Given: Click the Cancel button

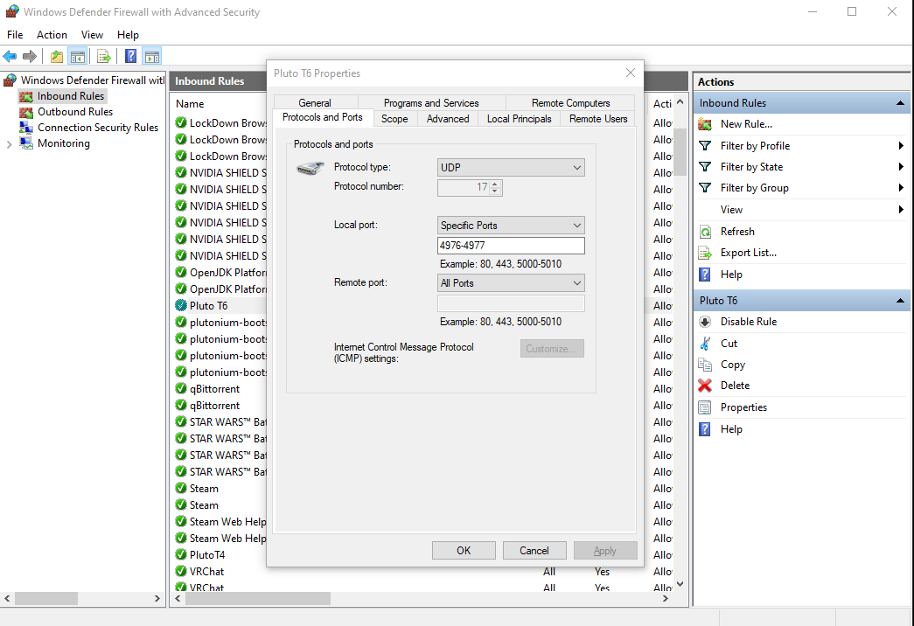Looking at the screenshot, I should point(534,550).
